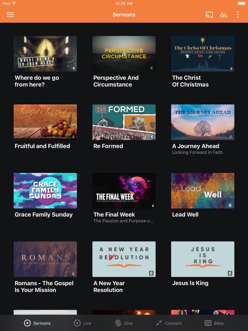This screenshot has width=248, height=331.
Task: Select the Lead Well artwork
Action: (x=203, y=190)
